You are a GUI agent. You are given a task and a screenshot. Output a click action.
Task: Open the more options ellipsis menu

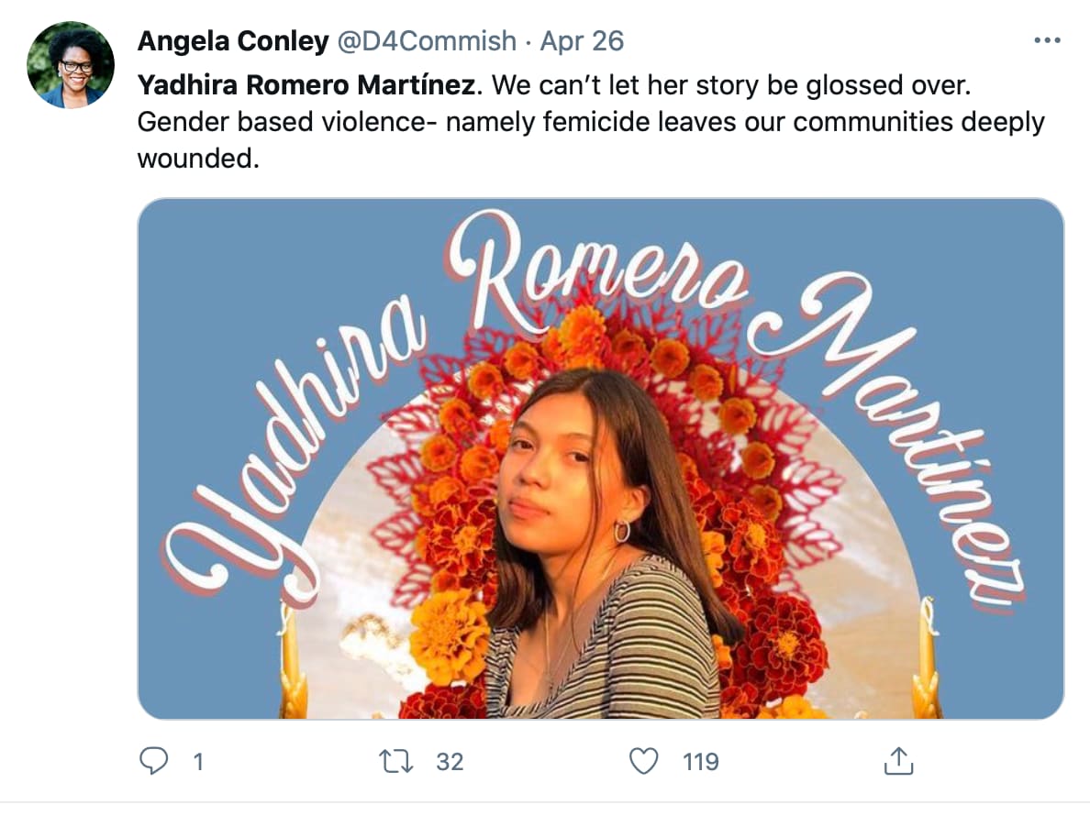1046,41
